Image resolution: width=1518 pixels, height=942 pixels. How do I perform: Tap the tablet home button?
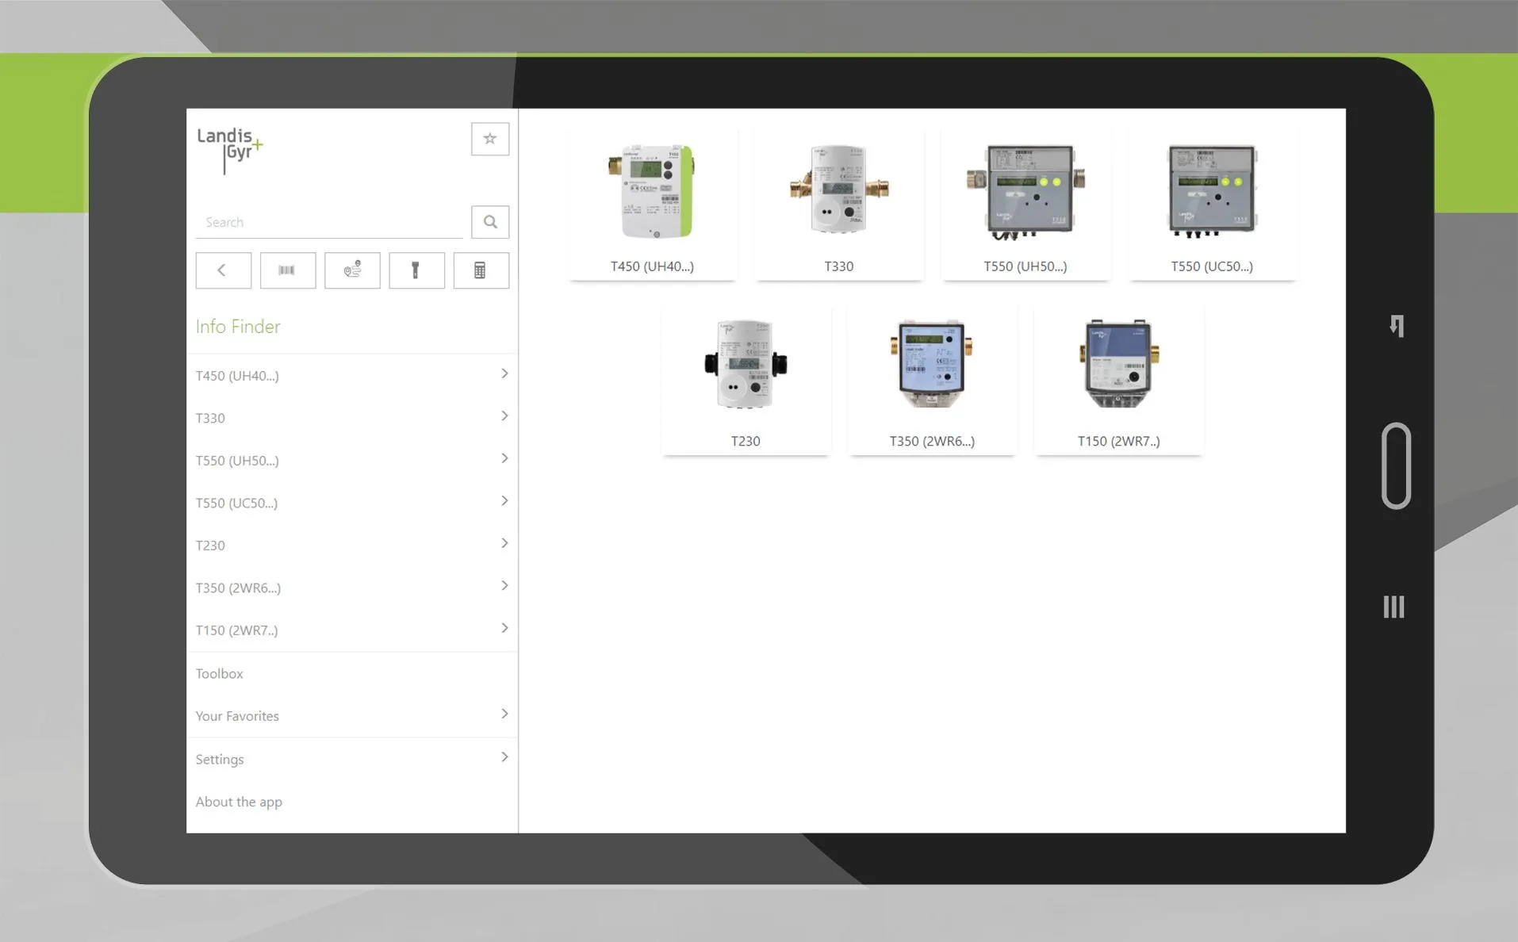(1396, 465)
